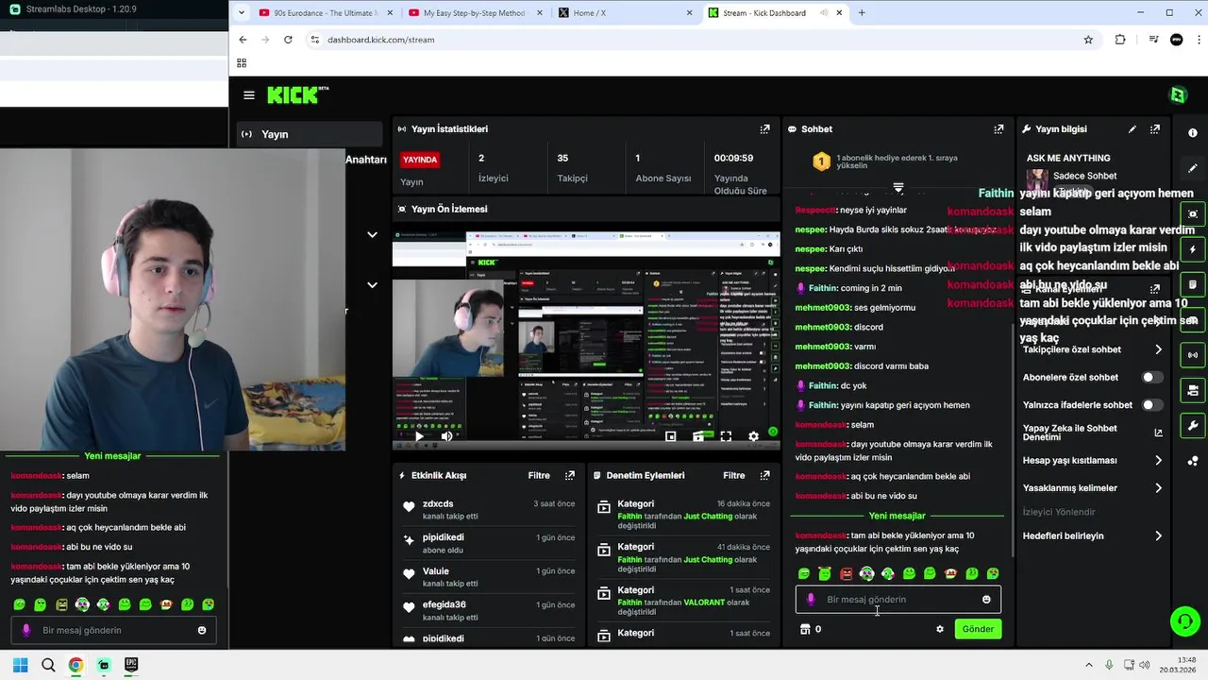Open the green support headset bubble
Image resolution: width=1208 pixels, height=680 pixels.
[1183, 621]
